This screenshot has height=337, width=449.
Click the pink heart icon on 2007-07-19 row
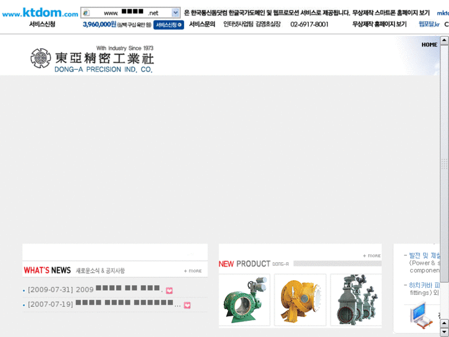[x=187, y=305]
